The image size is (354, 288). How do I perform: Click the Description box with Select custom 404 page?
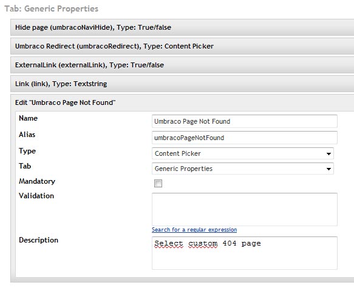click(x=245, y=253)
